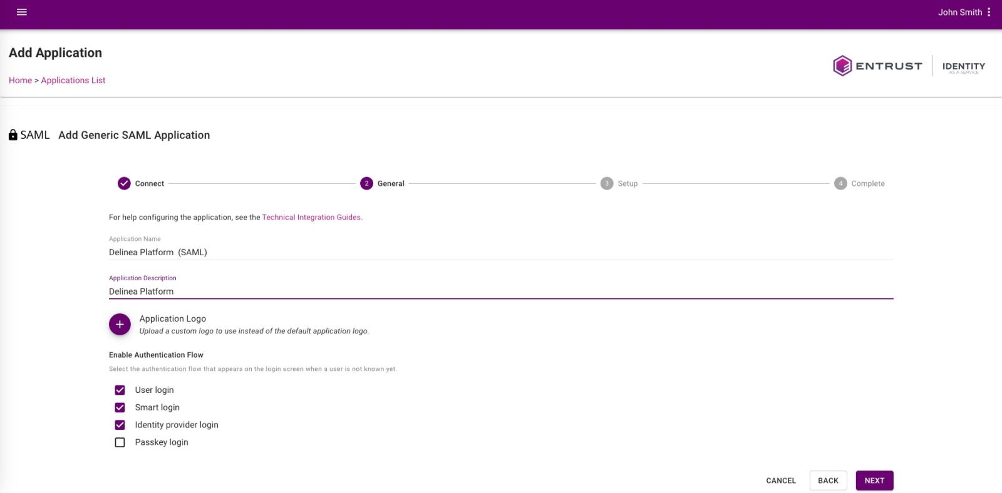This screenshot has height=493, width=1002.
Task: Click the plus button to upload application logo
Action: pyautogui.click(x=120, y=325)
